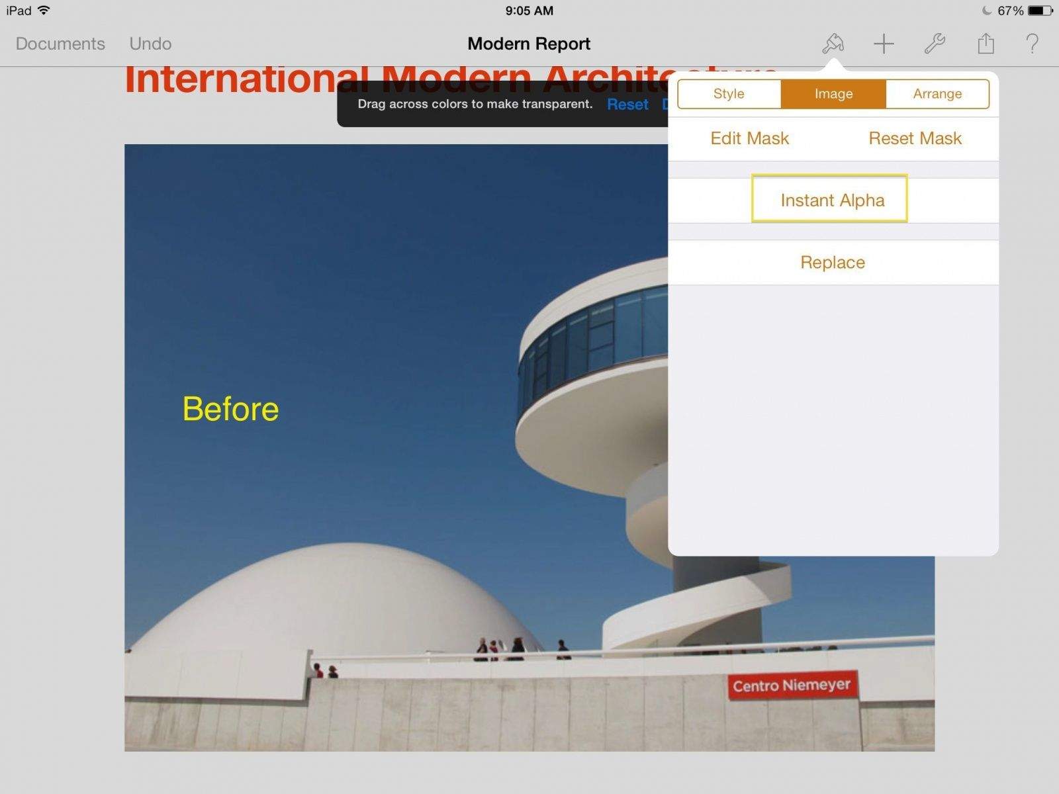Open the Format paintbrush panel
1059x794 pixels.
coord(832,44)
